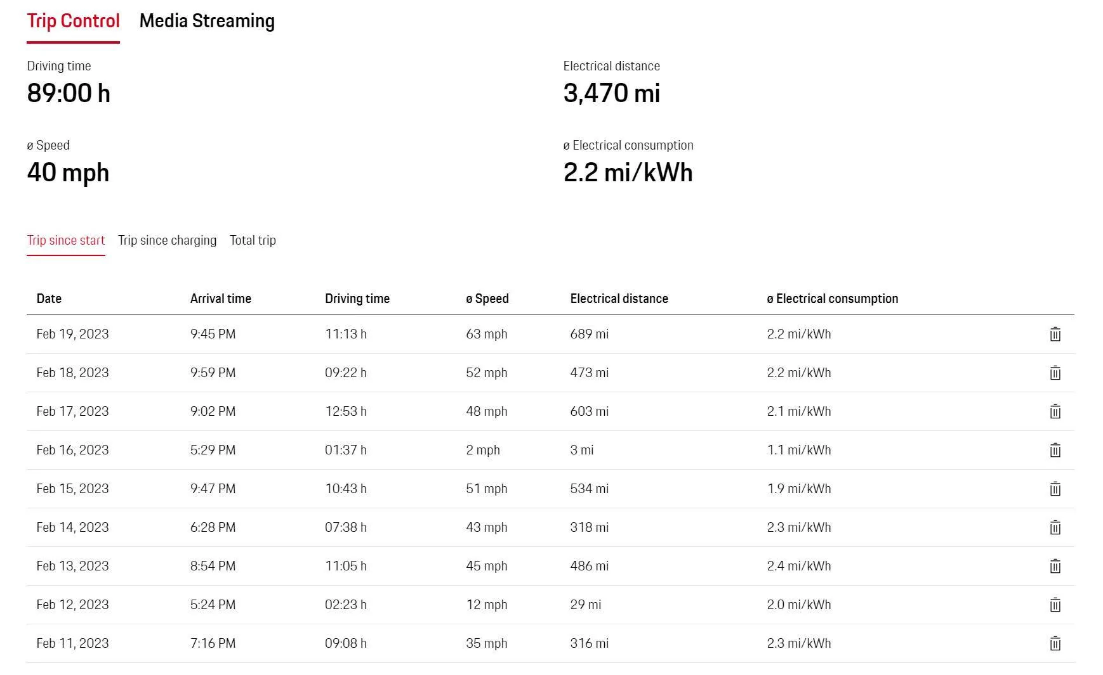
Task: Click the Driving time column header
Action: 357,299
